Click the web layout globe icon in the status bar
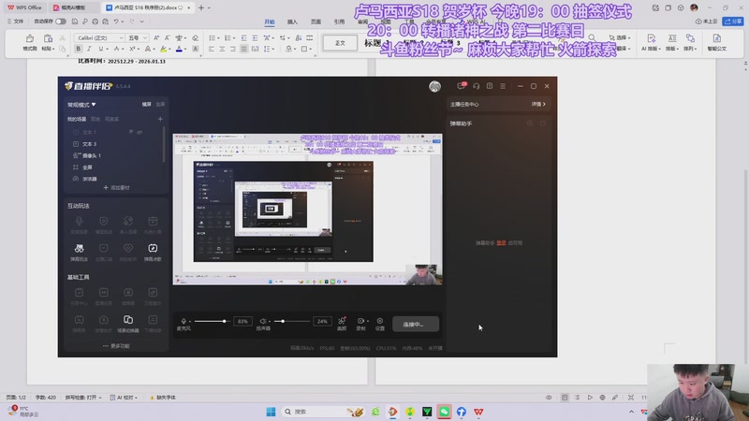 tap(602, 397)
